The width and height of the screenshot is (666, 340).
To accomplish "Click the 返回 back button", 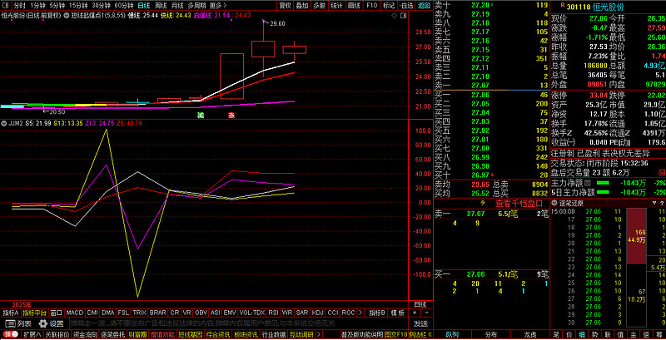I will 424,6.
